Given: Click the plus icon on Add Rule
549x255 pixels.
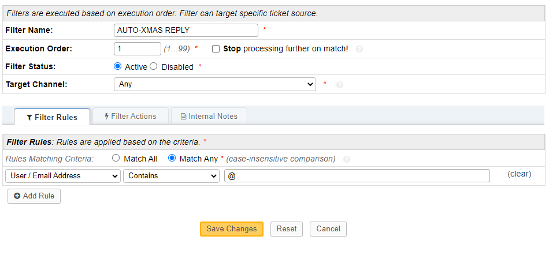Looking at the screenshot, I should 17,196.
